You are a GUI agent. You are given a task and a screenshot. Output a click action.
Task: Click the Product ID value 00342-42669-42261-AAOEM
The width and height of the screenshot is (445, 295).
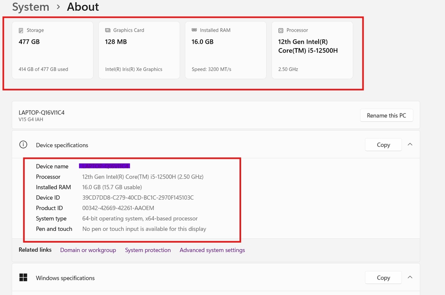118,208
